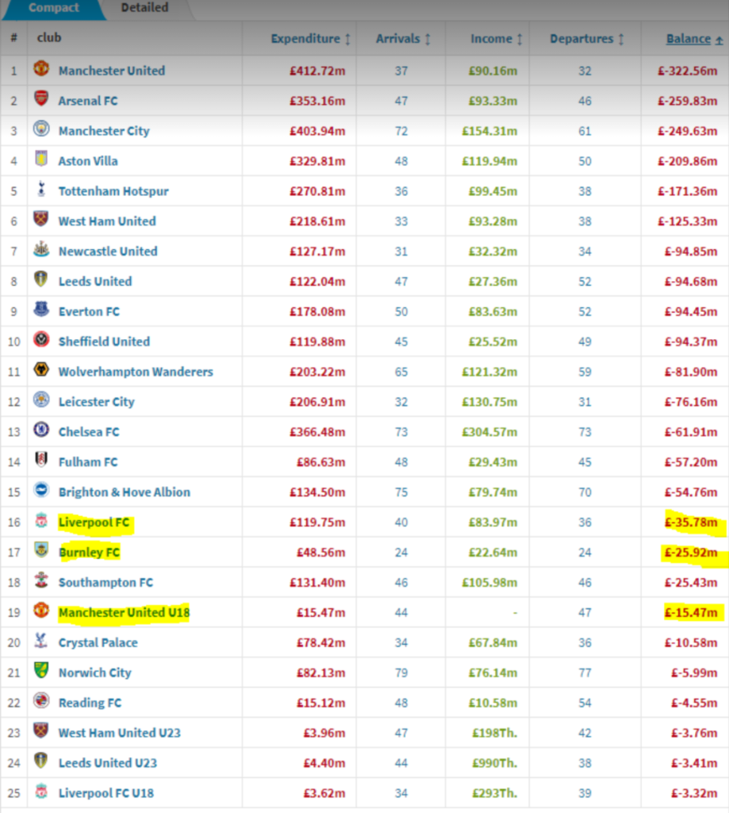729x813 pixels.
Task: Open the Liverpool FC U18 link
Action: (106, 792)
